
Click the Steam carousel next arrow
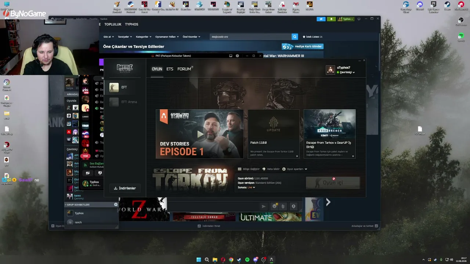pos(328,202)
